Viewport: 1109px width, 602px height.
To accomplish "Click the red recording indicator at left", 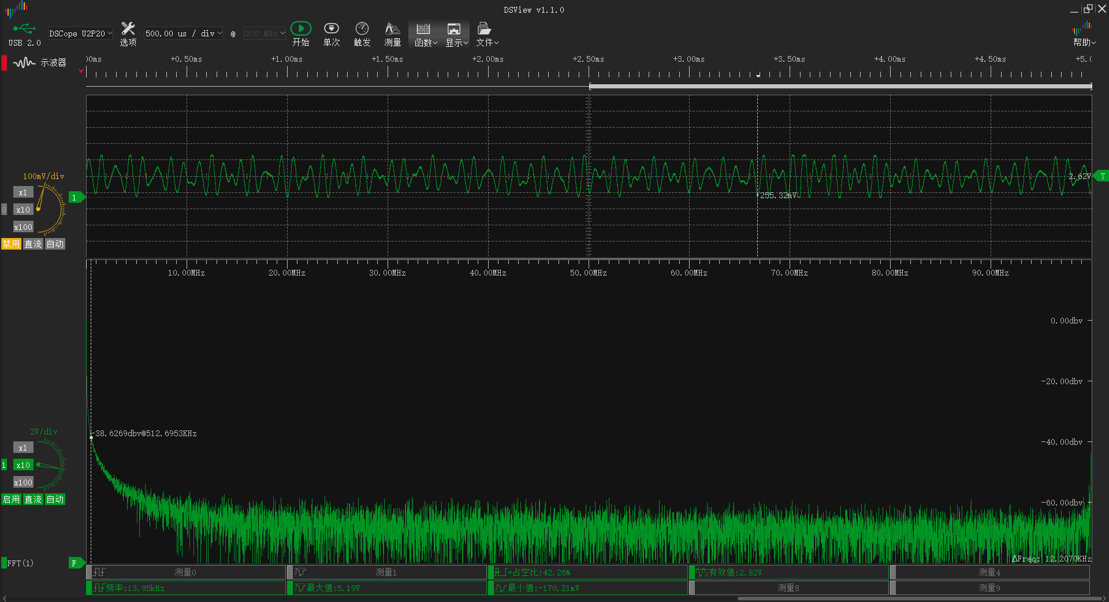I will pos(4,62).
